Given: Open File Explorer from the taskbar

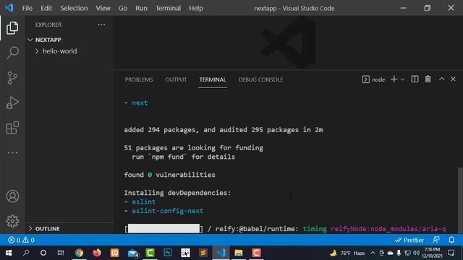Looking at the screenshot, I should (238, 253).
